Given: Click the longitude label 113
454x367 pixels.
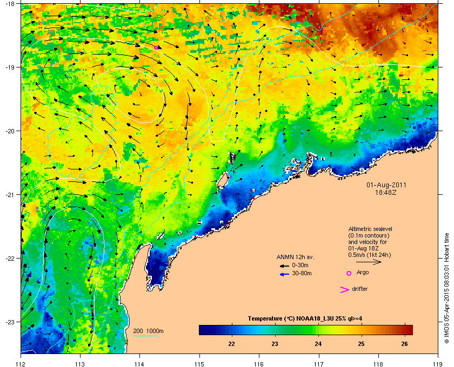Looking at the screenshot, I should tap(80, 364).
